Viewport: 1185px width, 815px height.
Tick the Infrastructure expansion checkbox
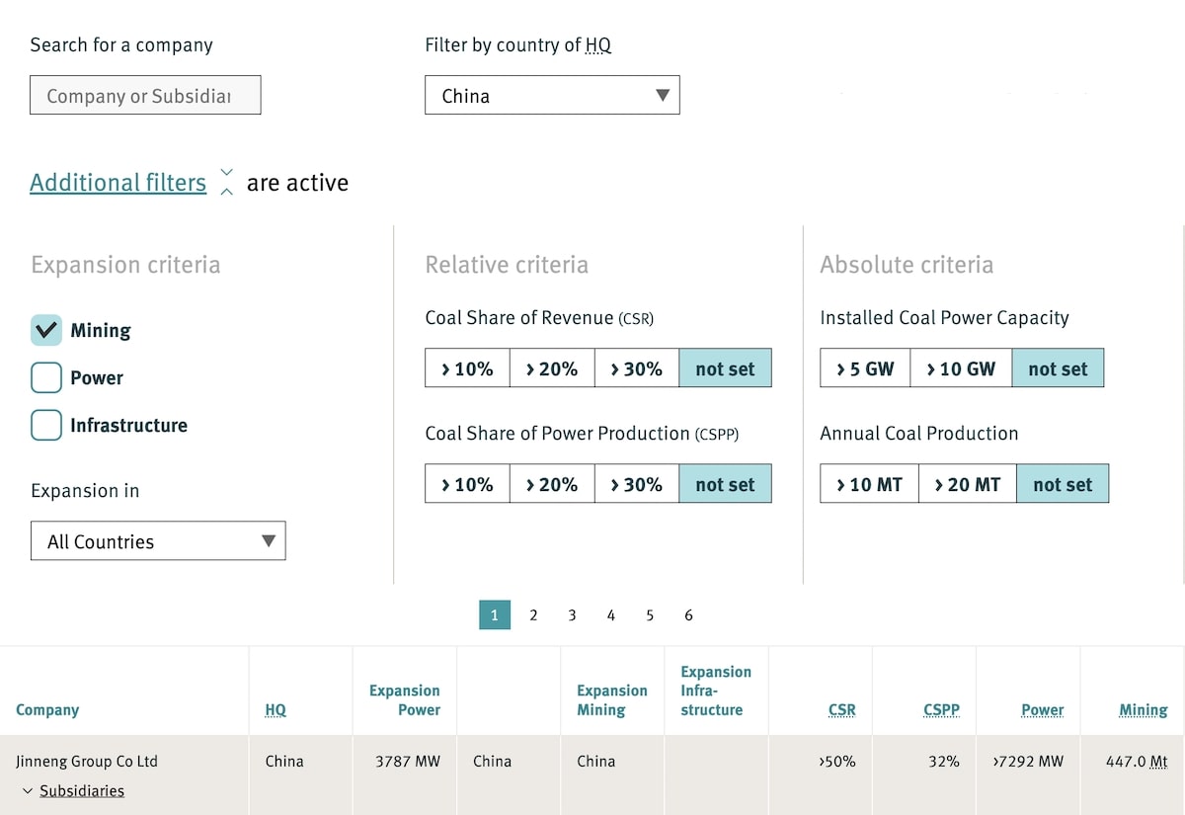tap(46, 426)
